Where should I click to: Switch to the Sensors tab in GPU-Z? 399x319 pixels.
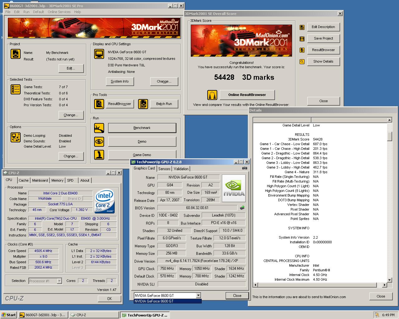[164, 169]
